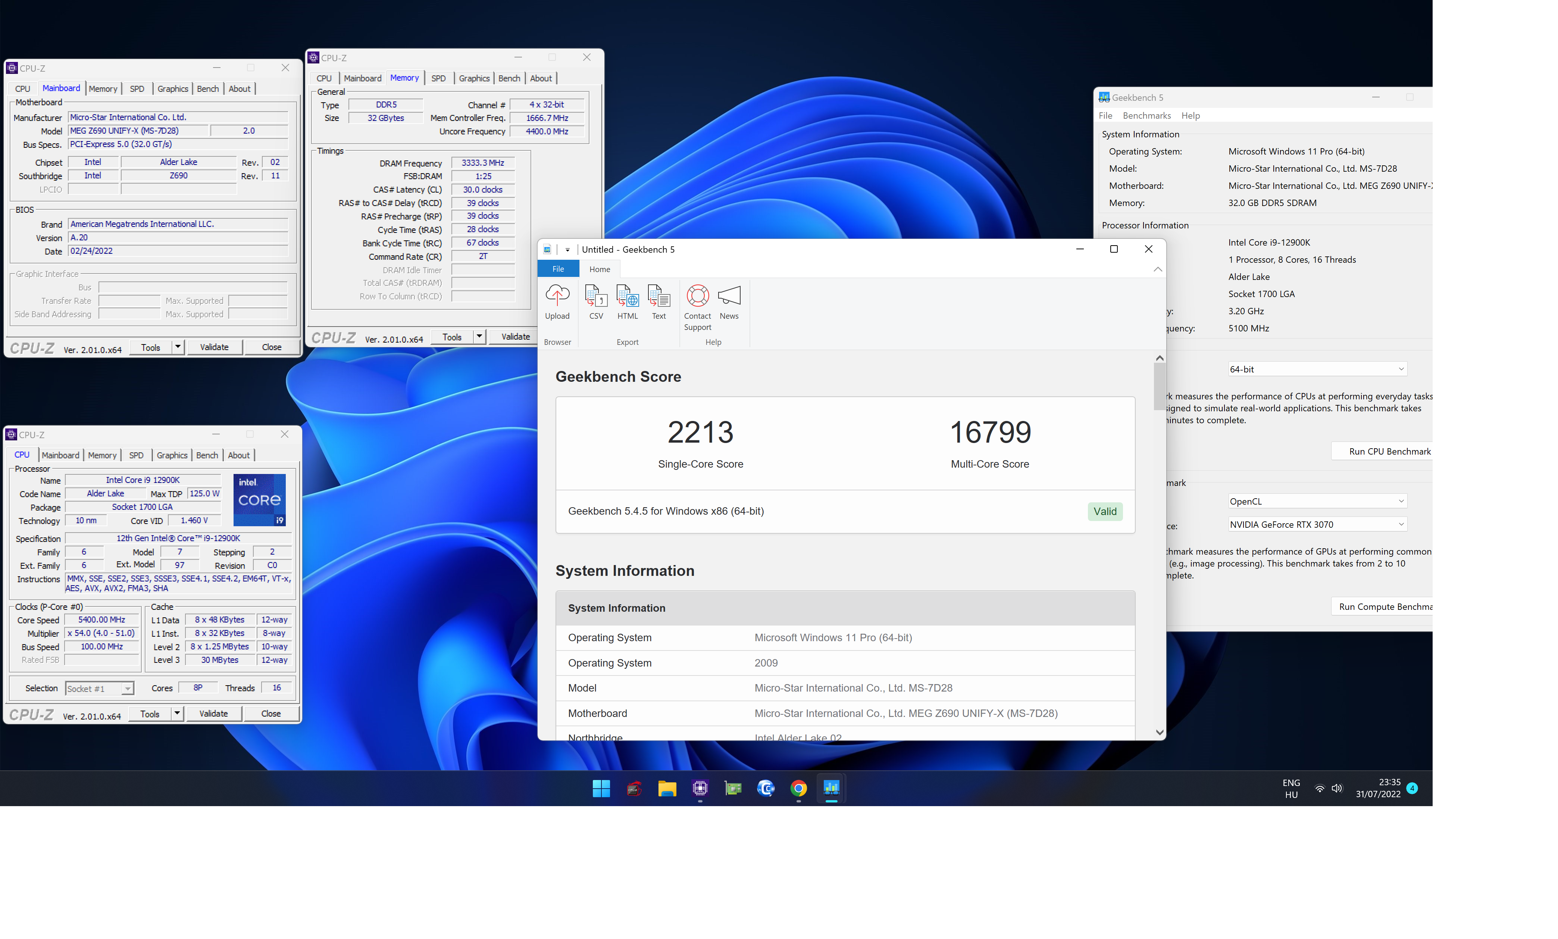This screenshot has width=1558, height=939.
Task: Click Close in Mainboard CPU-Z window
Action: pyautogui.click(x=272, y=346)
